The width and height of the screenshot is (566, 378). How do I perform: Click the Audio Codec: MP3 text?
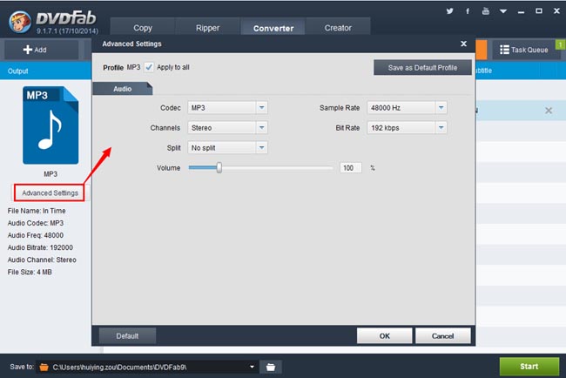(36, 223)
